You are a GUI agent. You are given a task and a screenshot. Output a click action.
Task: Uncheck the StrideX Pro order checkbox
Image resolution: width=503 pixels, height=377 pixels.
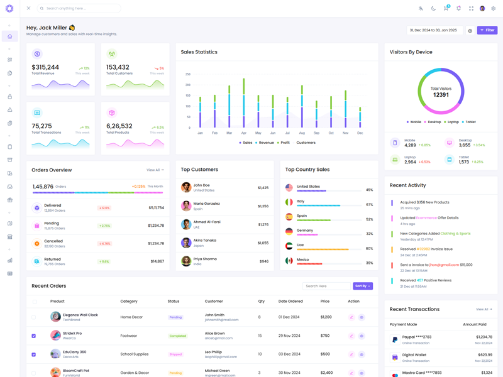(x=34, y=336)
